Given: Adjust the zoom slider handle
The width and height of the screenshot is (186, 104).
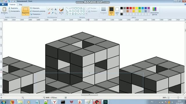Looking at the screenshot, I should [x=178, y=98].
